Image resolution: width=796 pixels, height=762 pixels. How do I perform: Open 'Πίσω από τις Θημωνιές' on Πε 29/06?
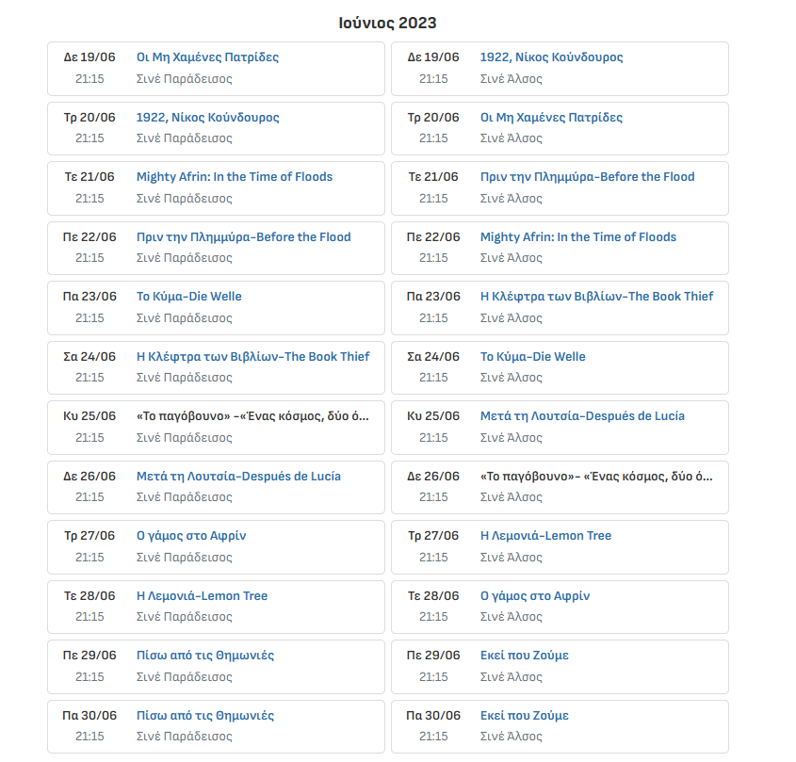point(205,656)
